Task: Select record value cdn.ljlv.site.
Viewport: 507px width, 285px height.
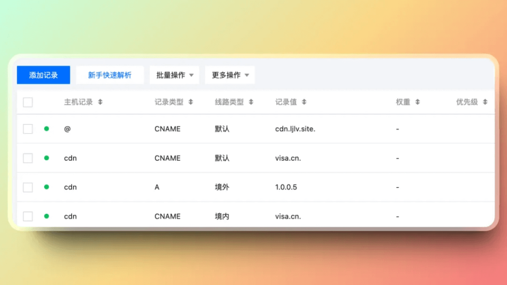Action: (295, 129)
